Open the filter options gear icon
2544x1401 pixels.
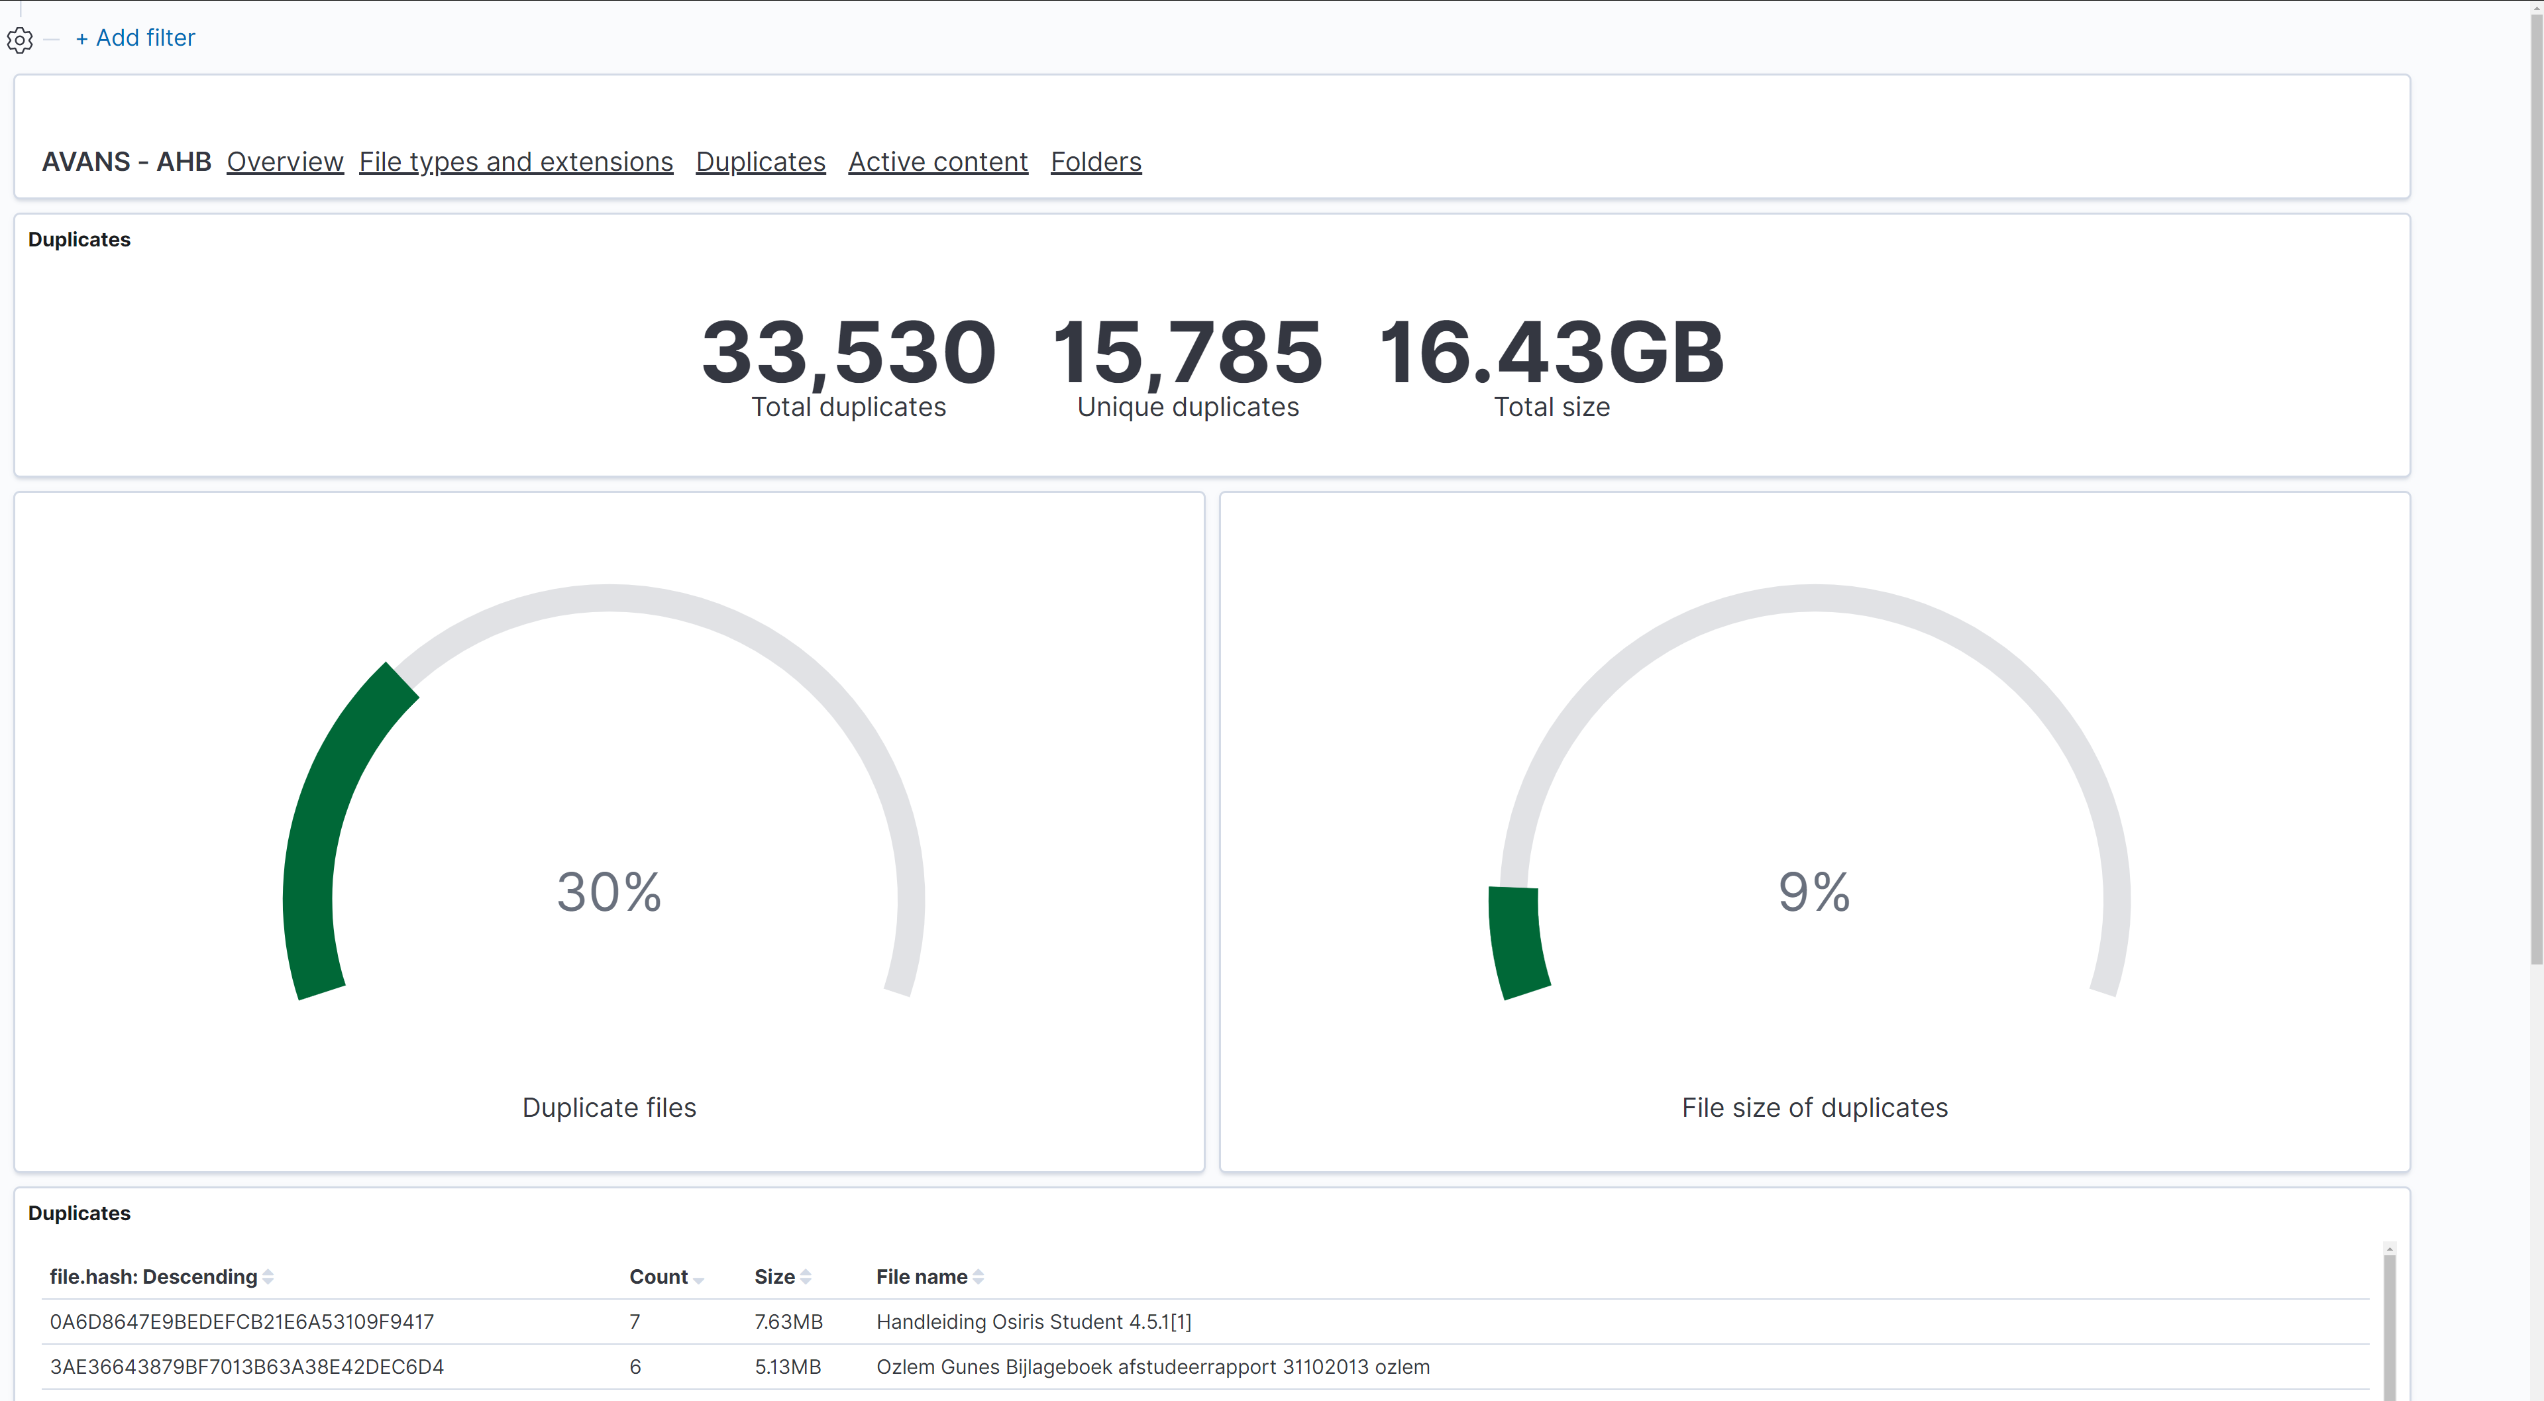[20, 40]
